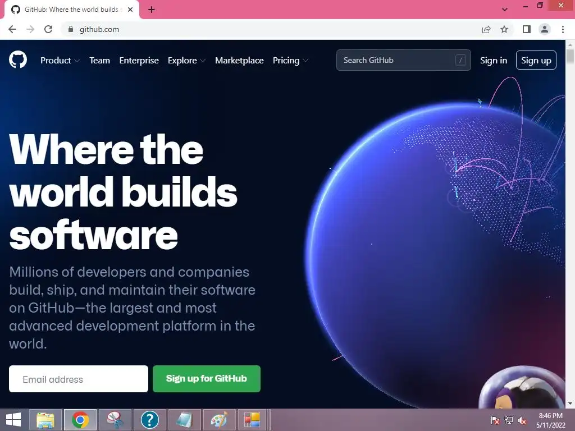Open the tab search chevron
This screenshot has width=575, height=431.
click(x=505, y=10)
